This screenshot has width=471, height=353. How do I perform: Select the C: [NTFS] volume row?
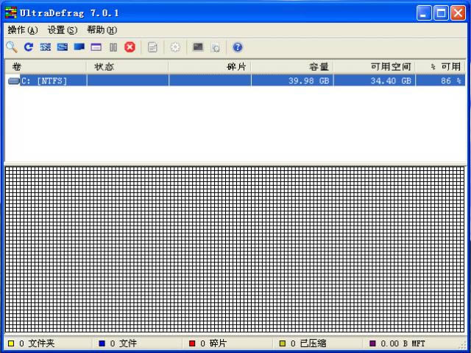click(235, 80)
